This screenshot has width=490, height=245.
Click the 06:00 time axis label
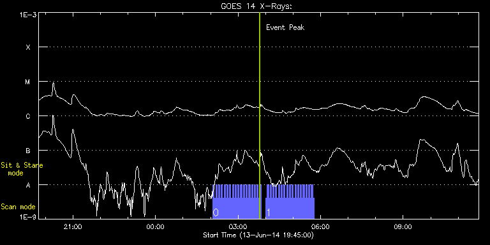pyautogui.click(x=320, y=227)
